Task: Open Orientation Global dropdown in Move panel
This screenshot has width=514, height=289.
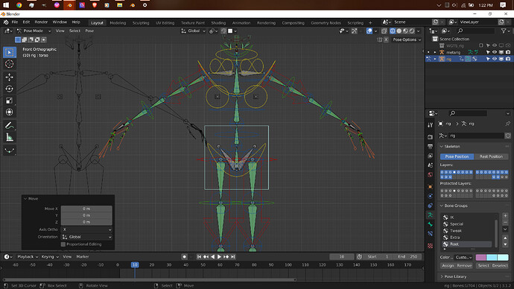Action: click(86, 237)
